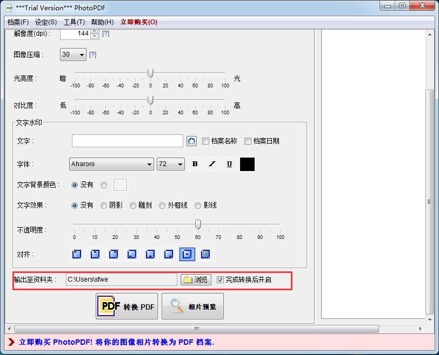
Task: Click 转换 PDF button
Action: tap(127, 306)
